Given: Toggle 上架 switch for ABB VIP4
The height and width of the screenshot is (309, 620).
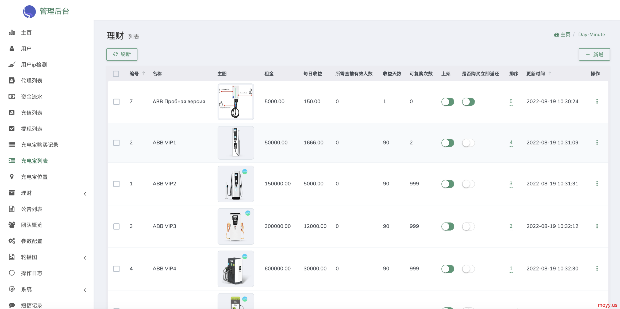Looking at the screenshot, I should tap(448, 269).
